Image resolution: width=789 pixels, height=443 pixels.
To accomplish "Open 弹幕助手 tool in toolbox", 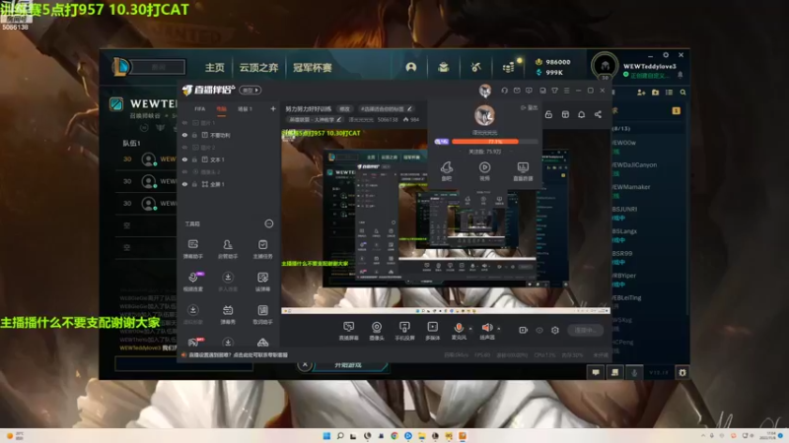I will tap(192, 249).
